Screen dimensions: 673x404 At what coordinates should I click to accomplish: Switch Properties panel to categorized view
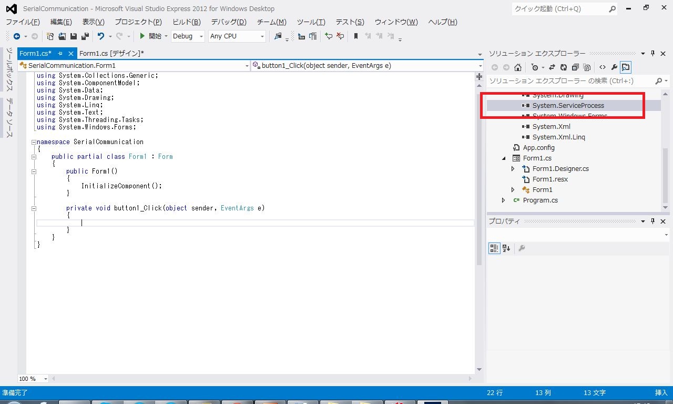pyautogui.click(x=494, y=248)
